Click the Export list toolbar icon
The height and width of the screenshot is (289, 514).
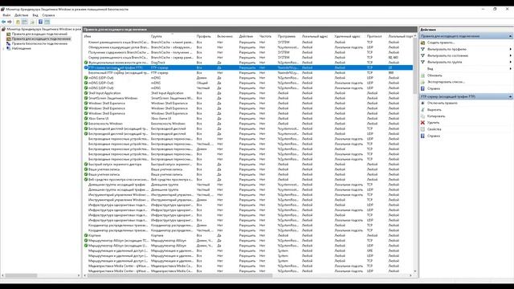(32, 22)
